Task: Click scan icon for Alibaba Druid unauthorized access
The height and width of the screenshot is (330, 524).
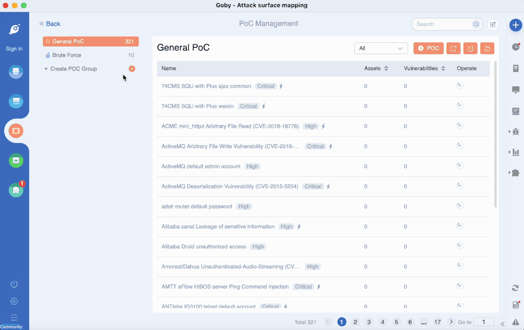Action: pyautogui.click(x=460, y=246)
